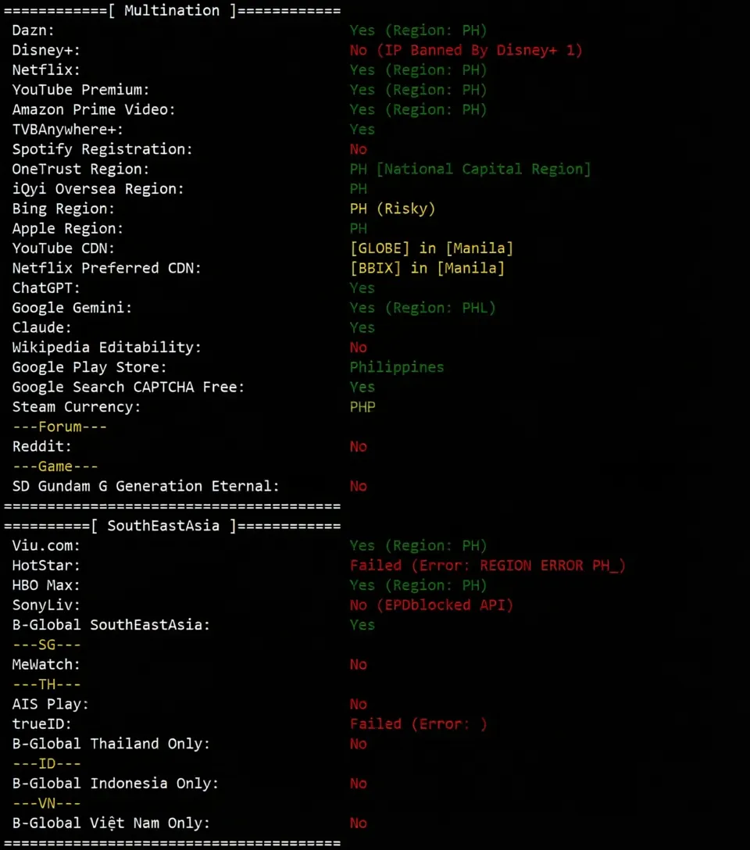Select the trueID Failed error text
This screenshot has height=850, width=750.
coord(418,723)
